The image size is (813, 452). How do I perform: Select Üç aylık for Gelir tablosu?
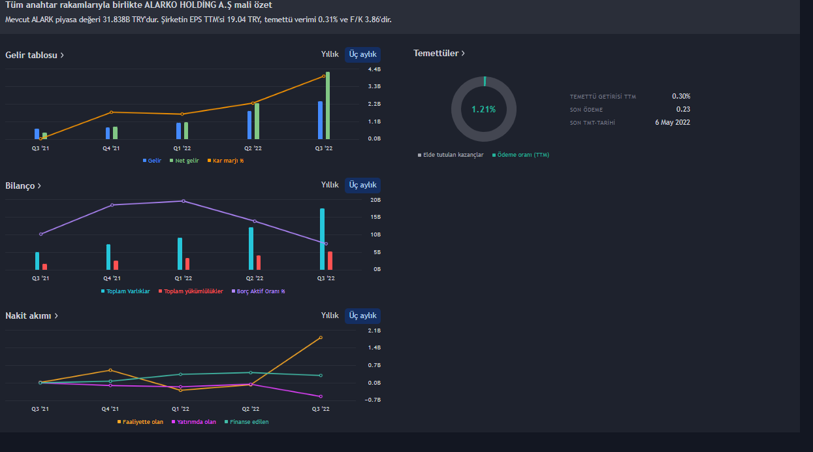coord(362,54)
